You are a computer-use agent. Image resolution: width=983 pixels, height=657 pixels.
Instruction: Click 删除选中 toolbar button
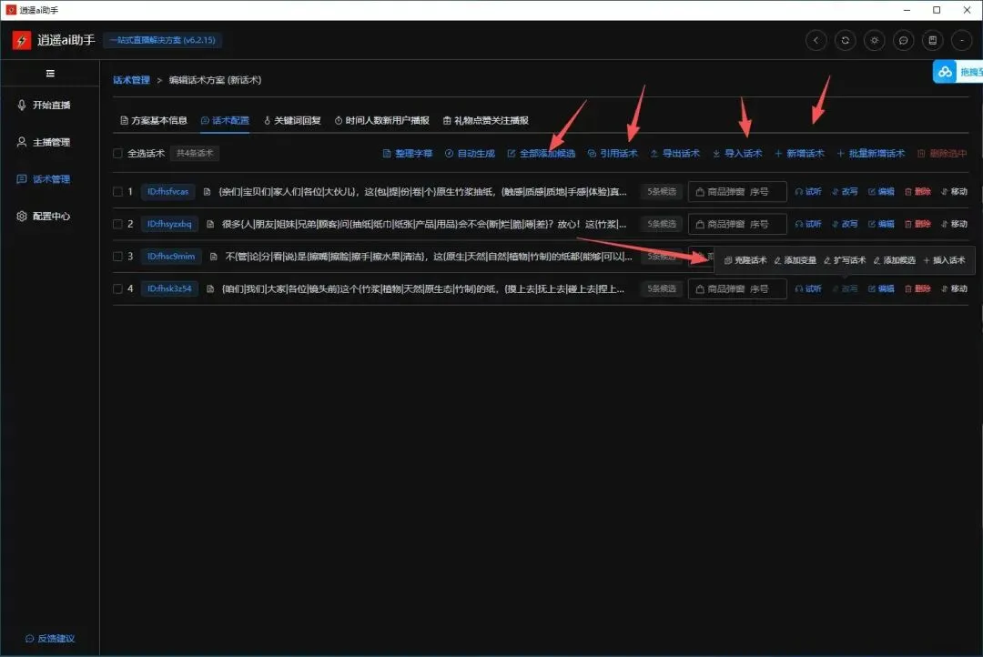942,153
